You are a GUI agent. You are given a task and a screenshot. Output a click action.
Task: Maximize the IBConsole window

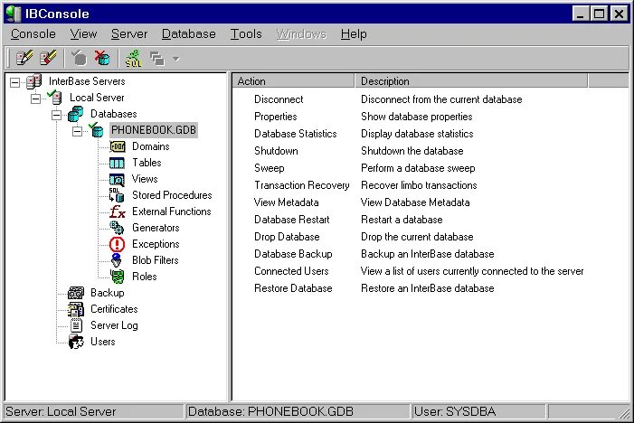pos(600,14)
